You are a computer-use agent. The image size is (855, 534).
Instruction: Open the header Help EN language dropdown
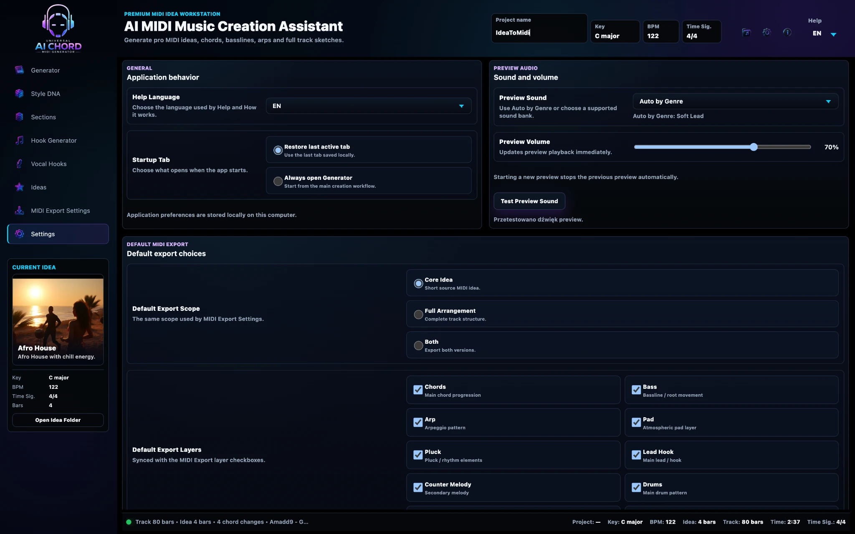pos(824,33)
